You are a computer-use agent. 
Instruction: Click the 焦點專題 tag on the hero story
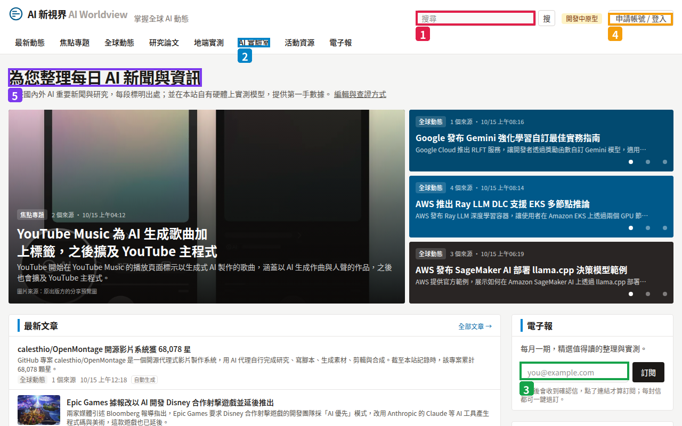[x=33, y=215]
